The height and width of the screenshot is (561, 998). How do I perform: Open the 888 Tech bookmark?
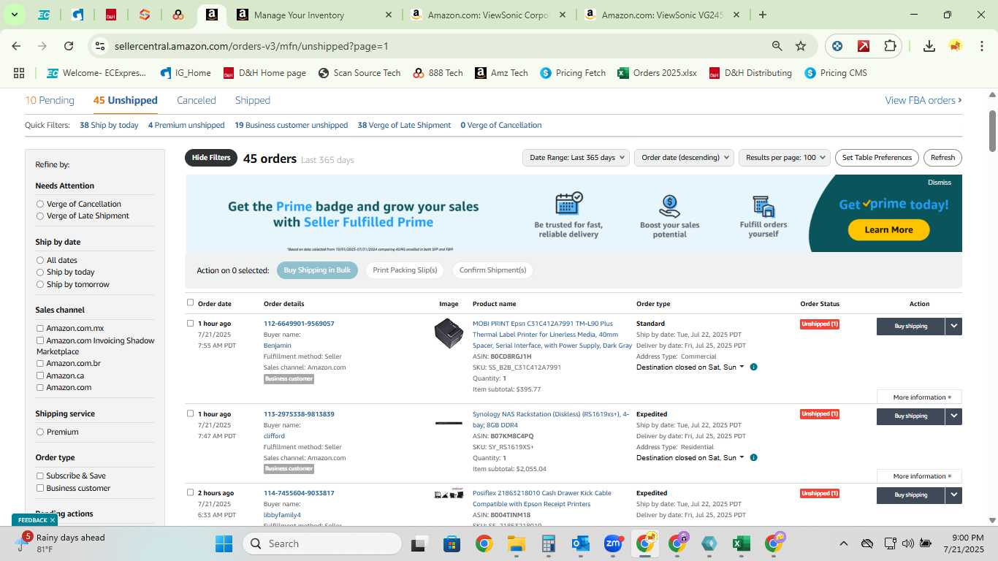coord(438,73)
